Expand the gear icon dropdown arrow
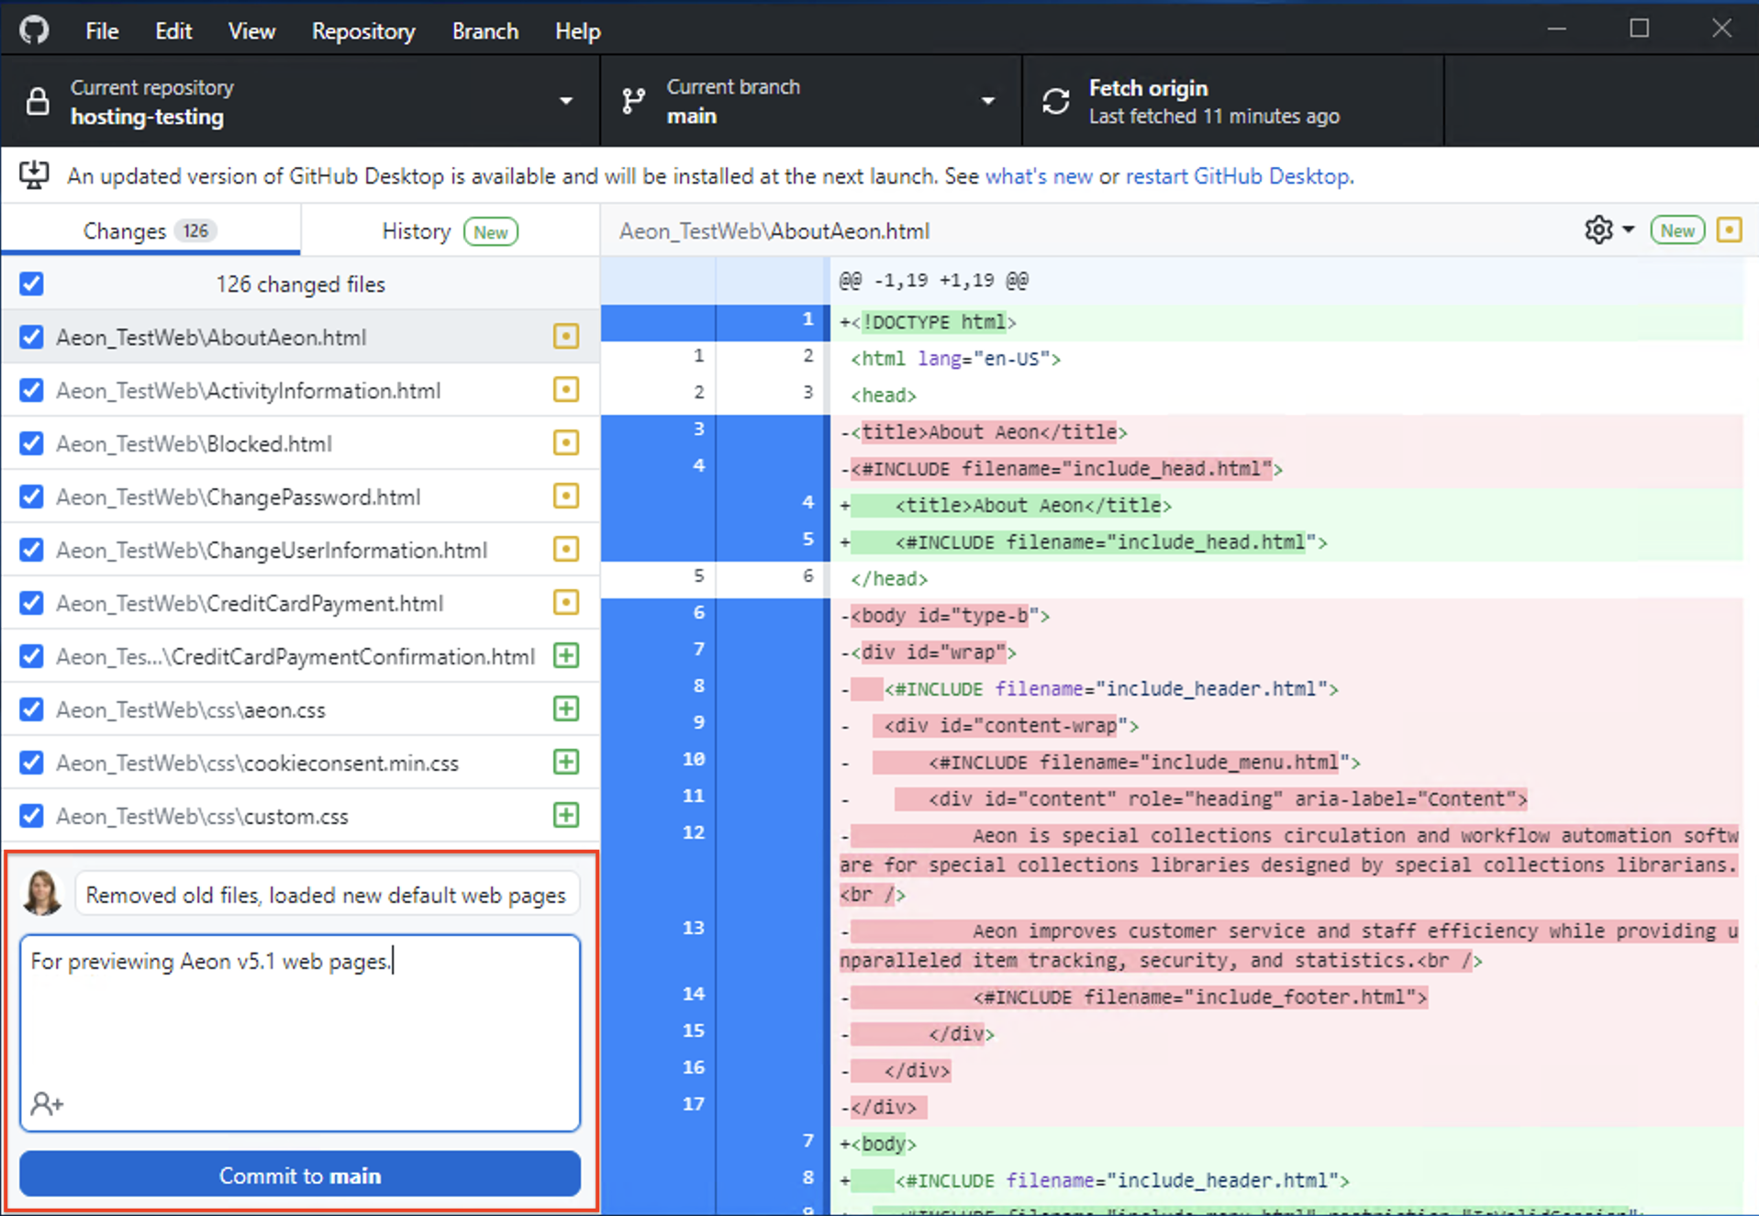 click(x=1630, y=230)
